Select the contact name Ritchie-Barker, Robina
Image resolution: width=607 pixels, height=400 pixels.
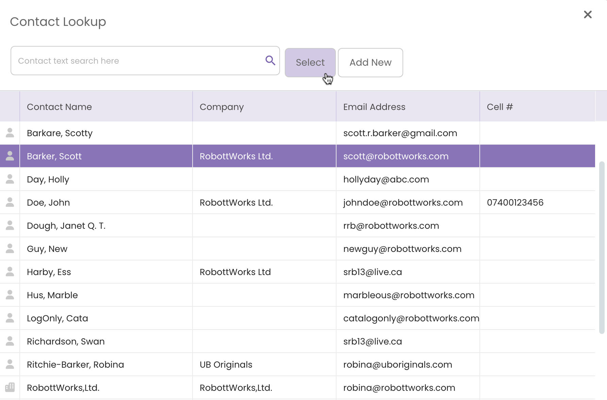tap(75, 365)
